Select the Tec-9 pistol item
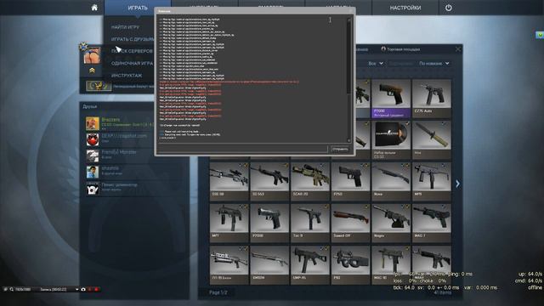 (x=310, y=224)
